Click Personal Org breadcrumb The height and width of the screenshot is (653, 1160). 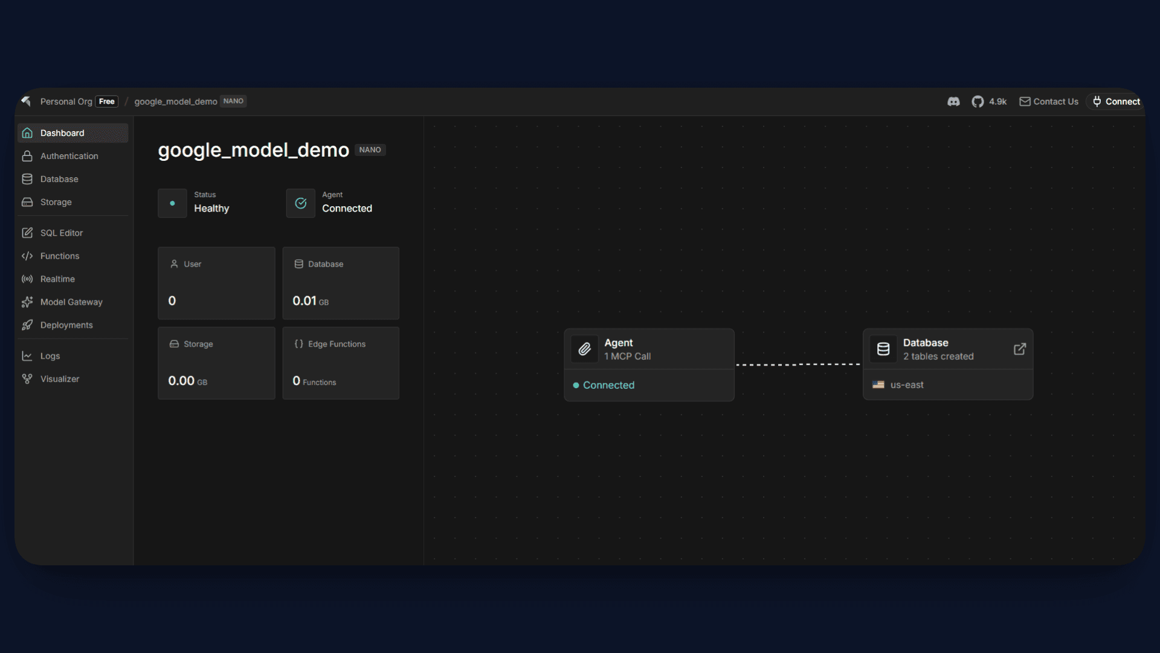(66, 102)
